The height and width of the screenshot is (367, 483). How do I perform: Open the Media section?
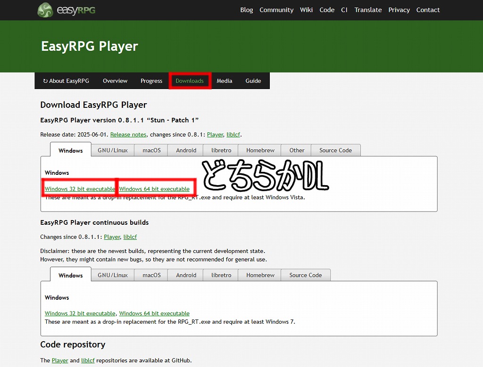pos(224,81)
